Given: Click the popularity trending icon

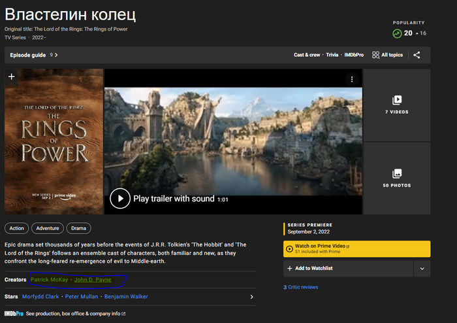Looking at the screenshot, I should coord(397,33).
